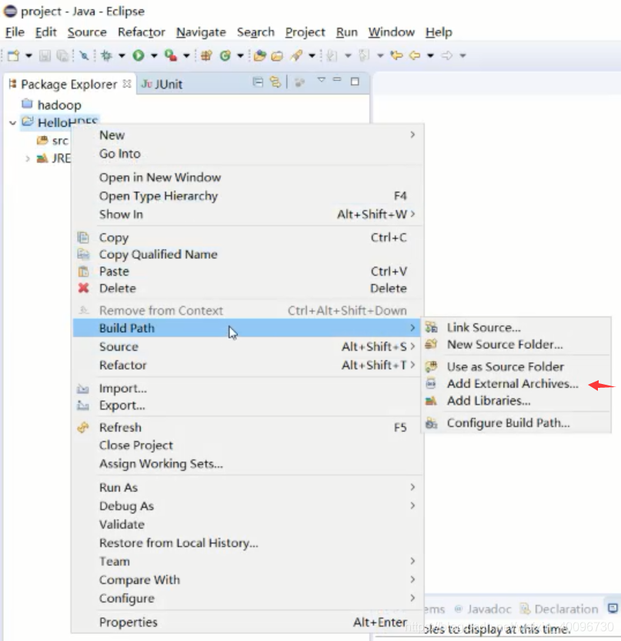Viewport: 621px width, 641px height.
Task: Click Link Source... in submenu
Action: pyautogui.click(x=516, y=328)
